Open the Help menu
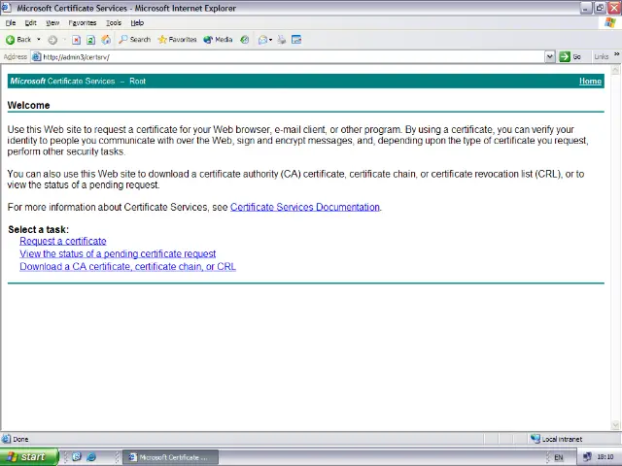 137,23
